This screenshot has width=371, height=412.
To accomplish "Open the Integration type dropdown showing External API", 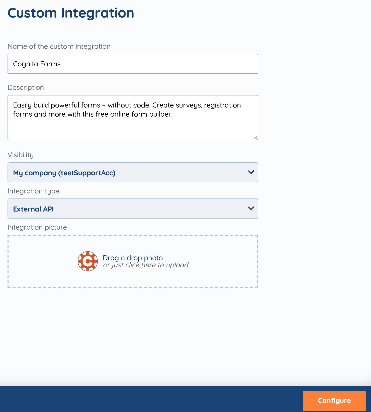I will [133, 209].
